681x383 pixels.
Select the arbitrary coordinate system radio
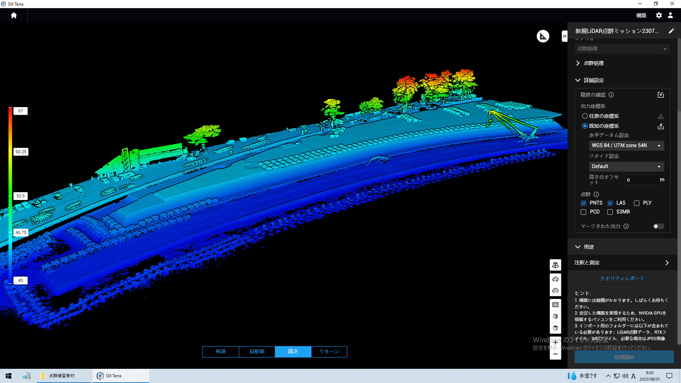point(585,116)
